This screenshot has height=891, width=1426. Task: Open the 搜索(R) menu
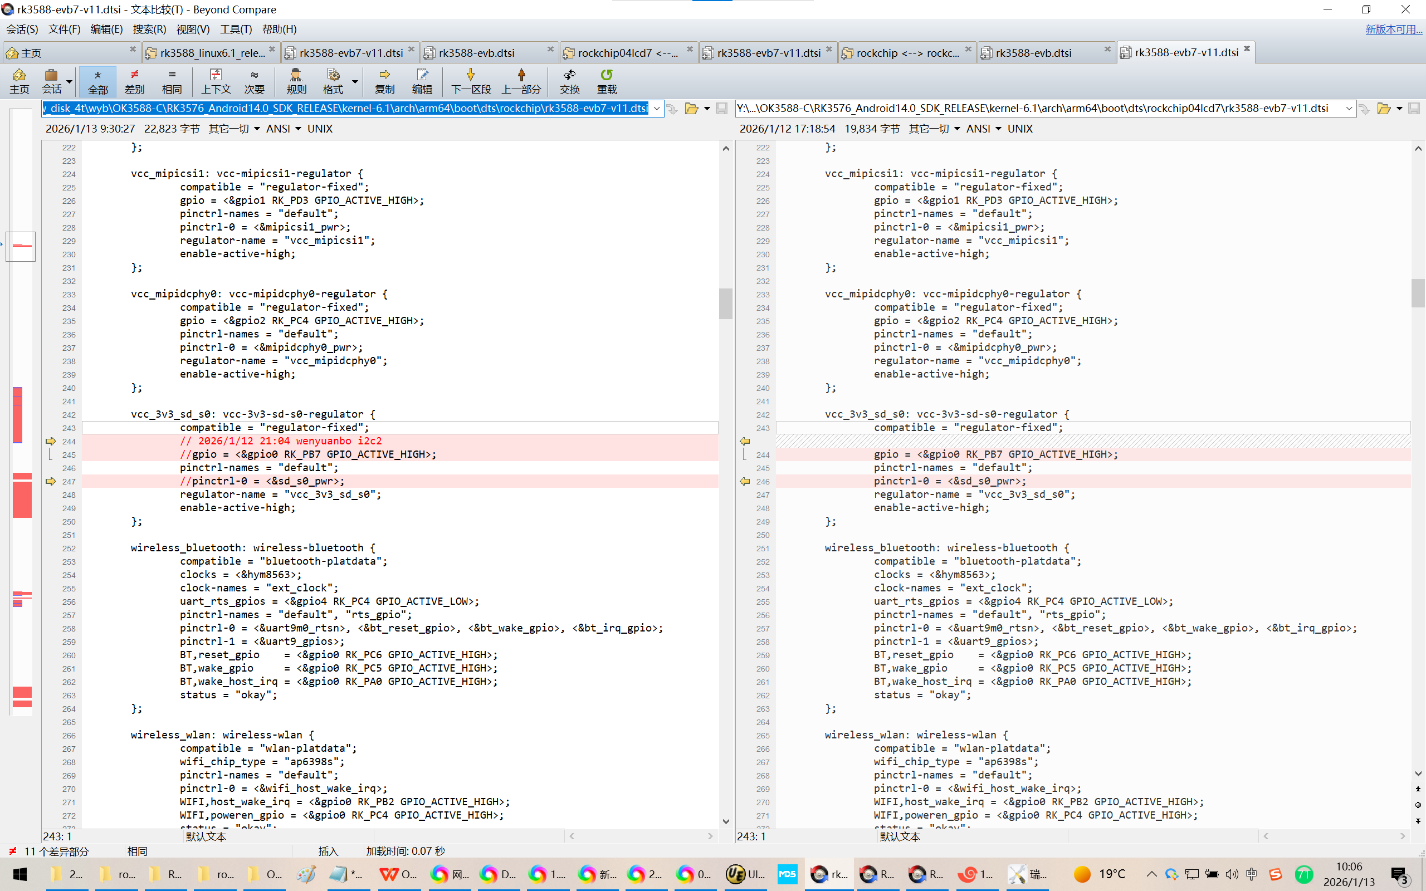(x=149, y=29)
